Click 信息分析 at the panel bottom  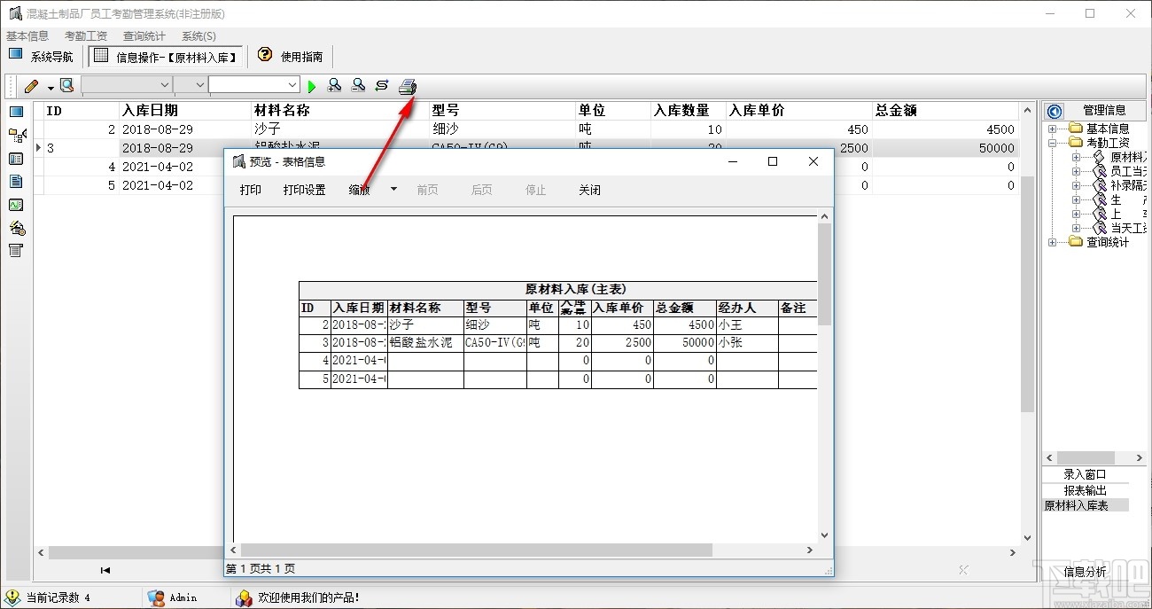coord(1085,572)
